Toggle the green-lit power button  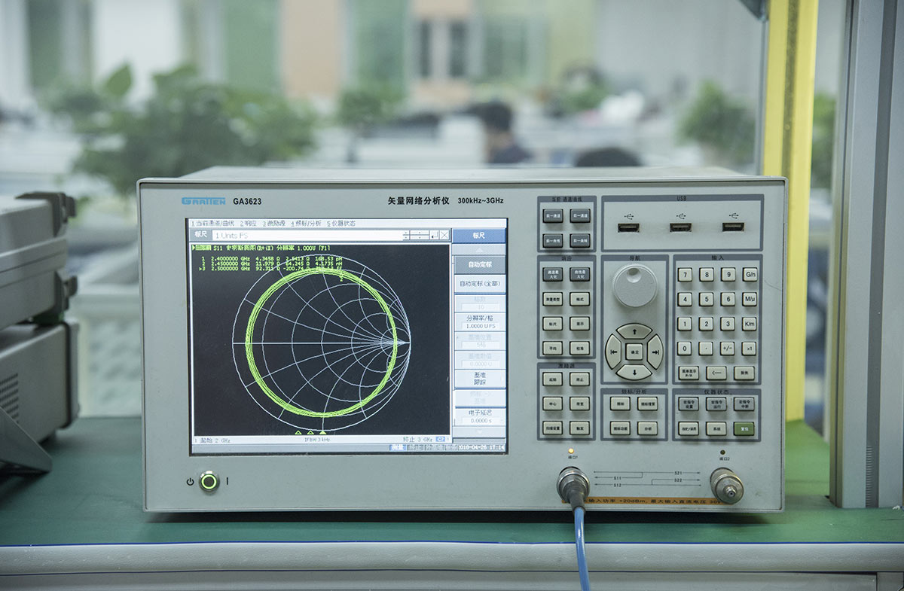[209, 480]
